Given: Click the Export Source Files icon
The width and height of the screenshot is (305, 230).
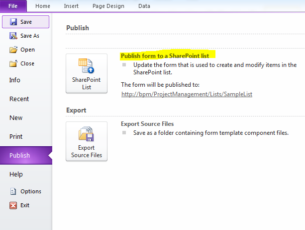Looking at the screenshot, I should pyautogui.click(x=87, y=134).
